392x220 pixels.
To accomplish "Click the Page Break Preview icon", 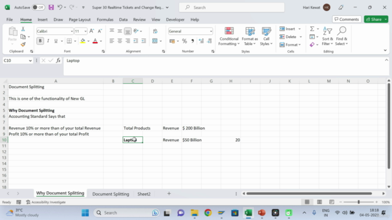I will point(332,202).
